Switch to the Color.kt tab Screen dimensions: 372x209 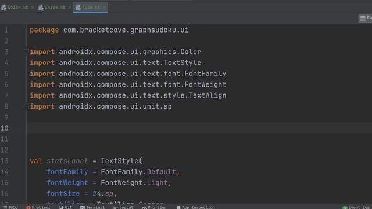pos(17,8)
